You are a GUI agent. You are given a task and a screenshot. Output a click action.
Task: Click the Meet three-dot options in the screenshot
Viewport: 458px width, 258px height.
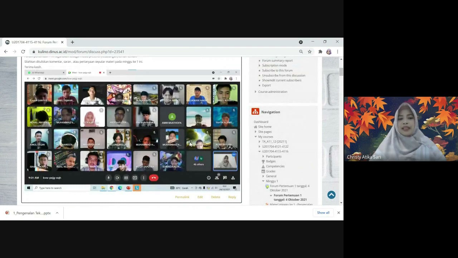click(x=143, y=178)
